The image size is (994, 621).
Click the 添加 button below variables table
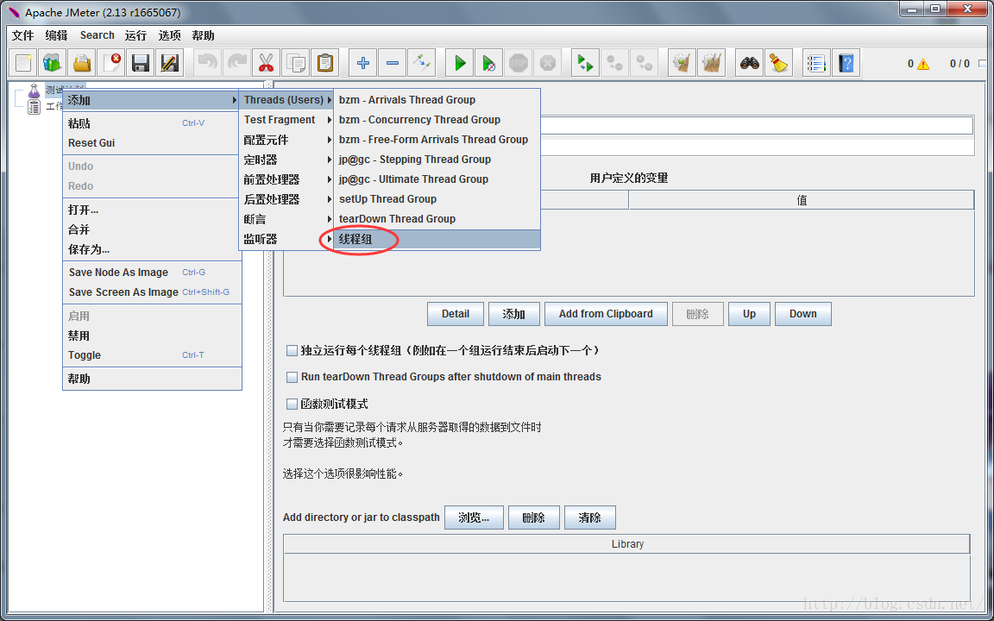click(x=514, y=314)
